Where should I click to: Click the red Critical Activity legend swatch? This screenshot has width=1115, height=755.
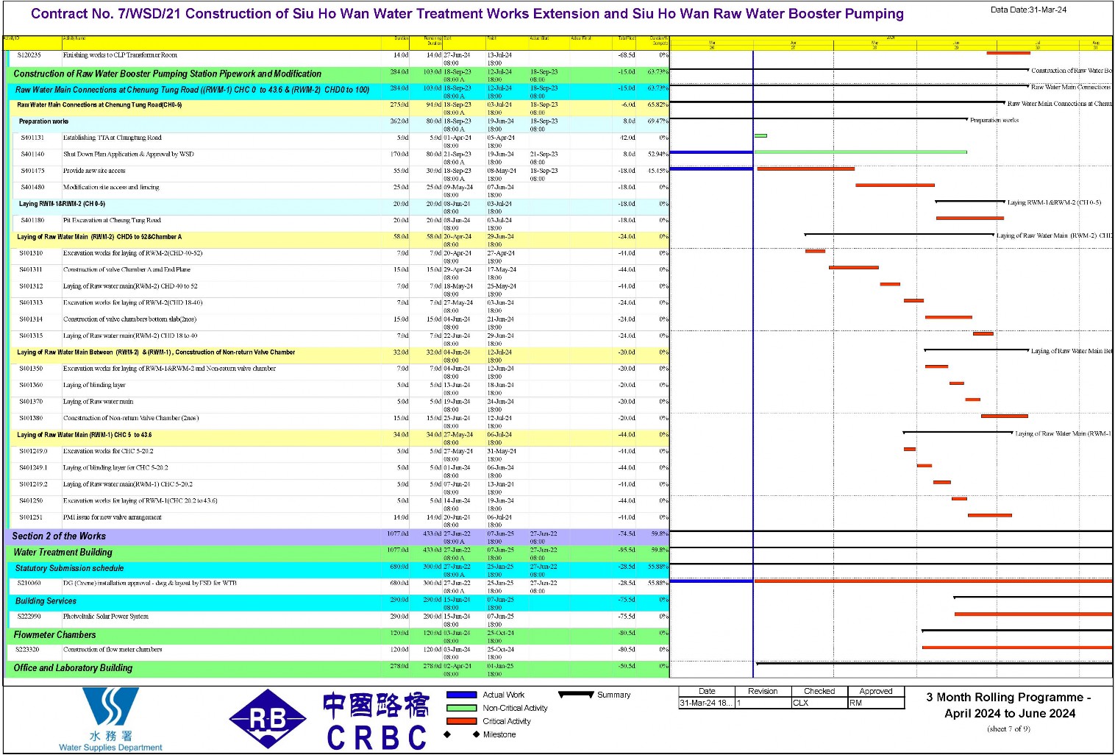(x=462, y=721)
